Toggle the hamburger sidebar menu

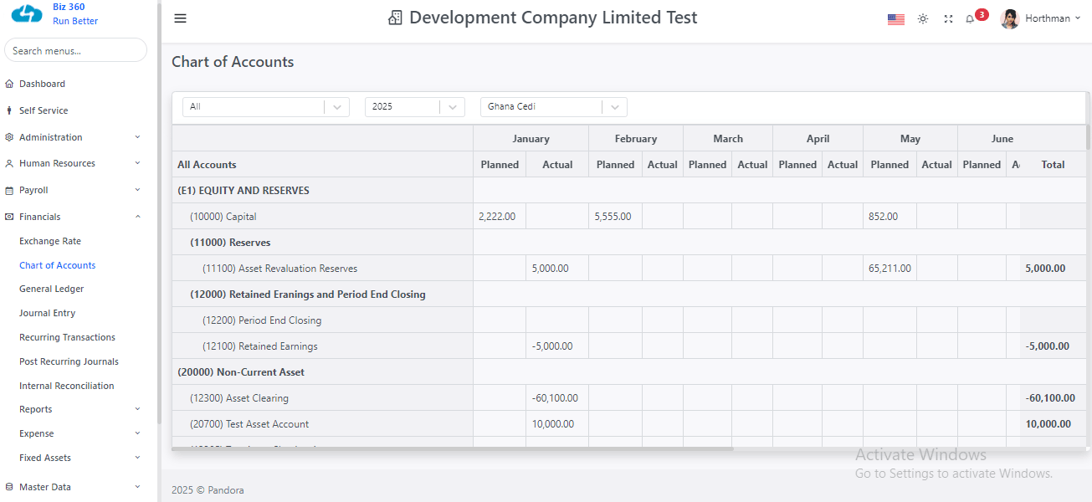click(x=181, y=18)
